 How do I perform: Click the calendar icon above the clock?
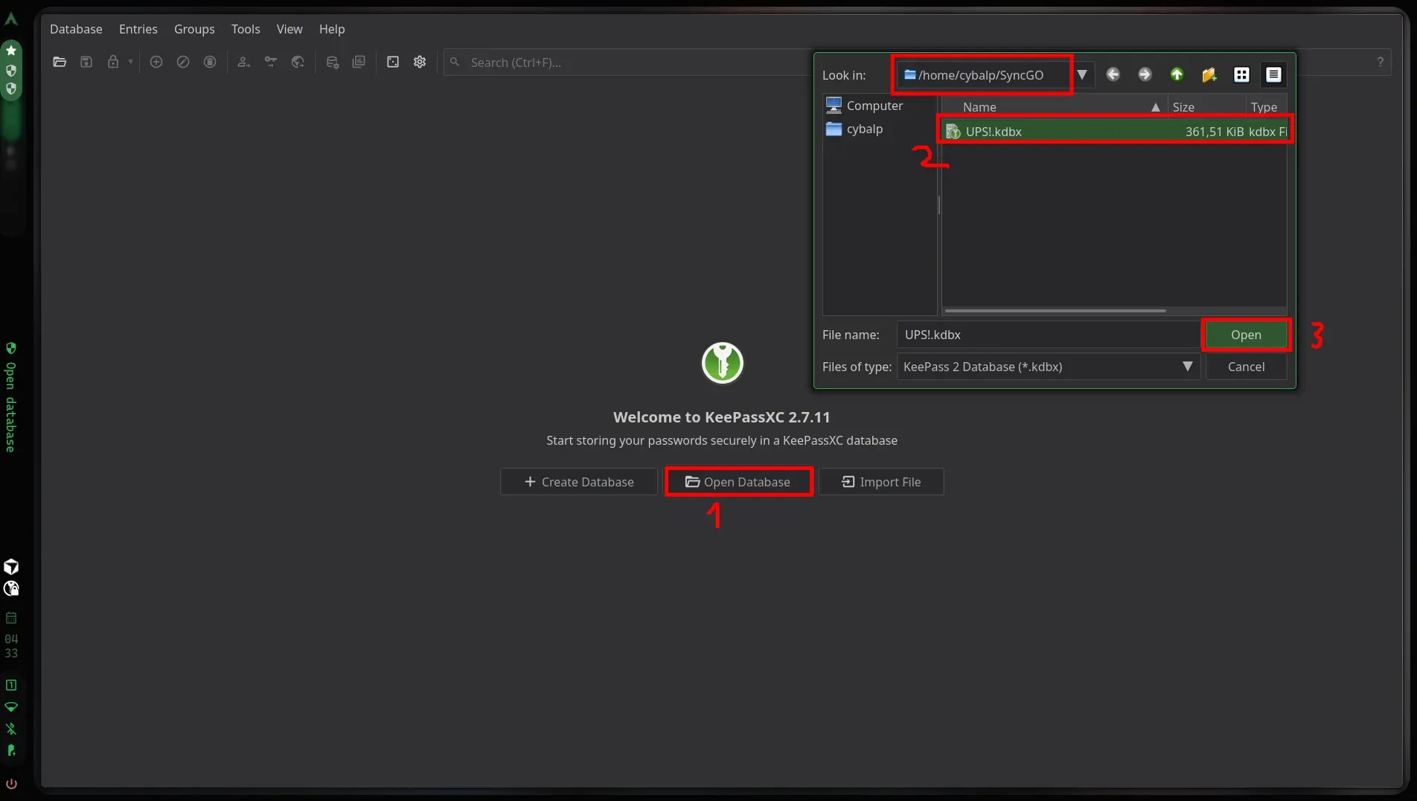(x=11, y=618)
